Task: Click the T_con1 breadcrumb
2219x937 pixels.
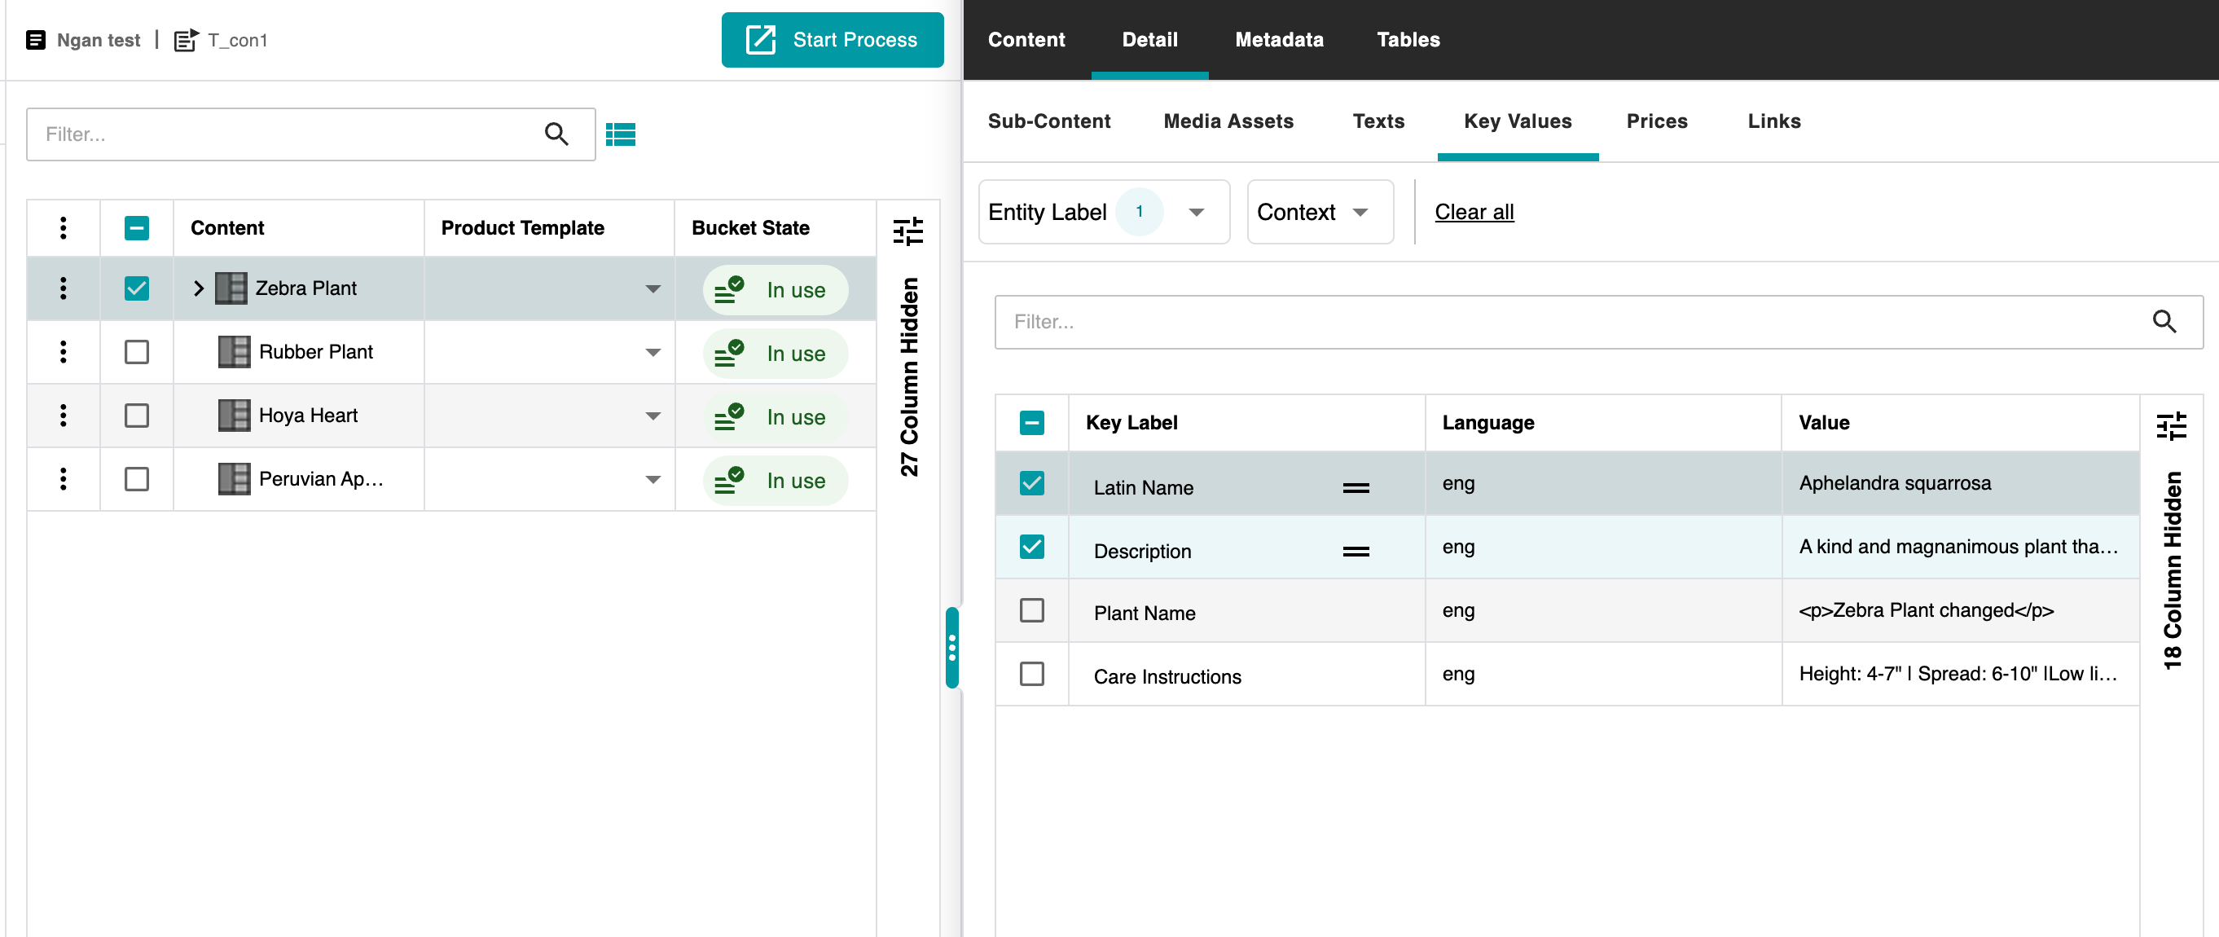Action: point(238,40)
